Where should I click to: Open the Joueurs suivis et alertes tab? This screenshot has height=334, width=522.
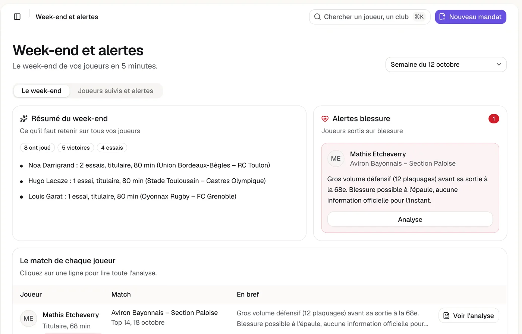(x=116, y=91)
